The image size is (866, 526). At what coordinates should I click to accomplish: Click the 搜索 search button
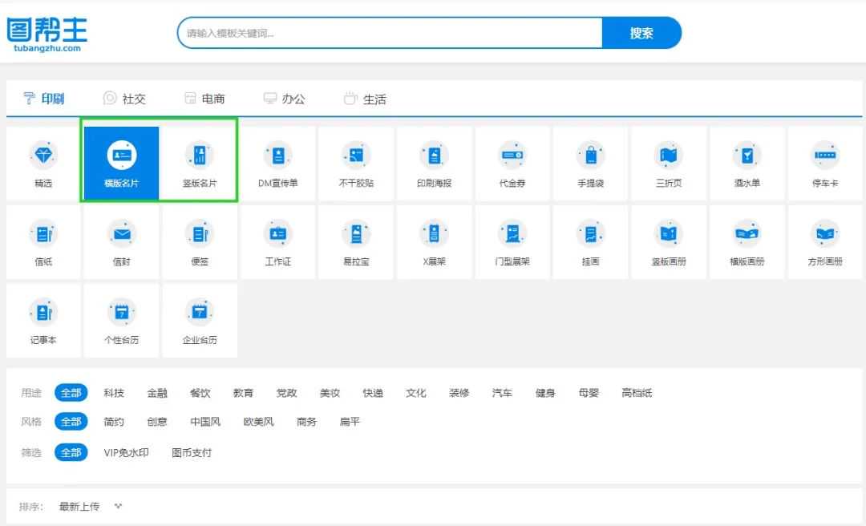coord(641,33)
